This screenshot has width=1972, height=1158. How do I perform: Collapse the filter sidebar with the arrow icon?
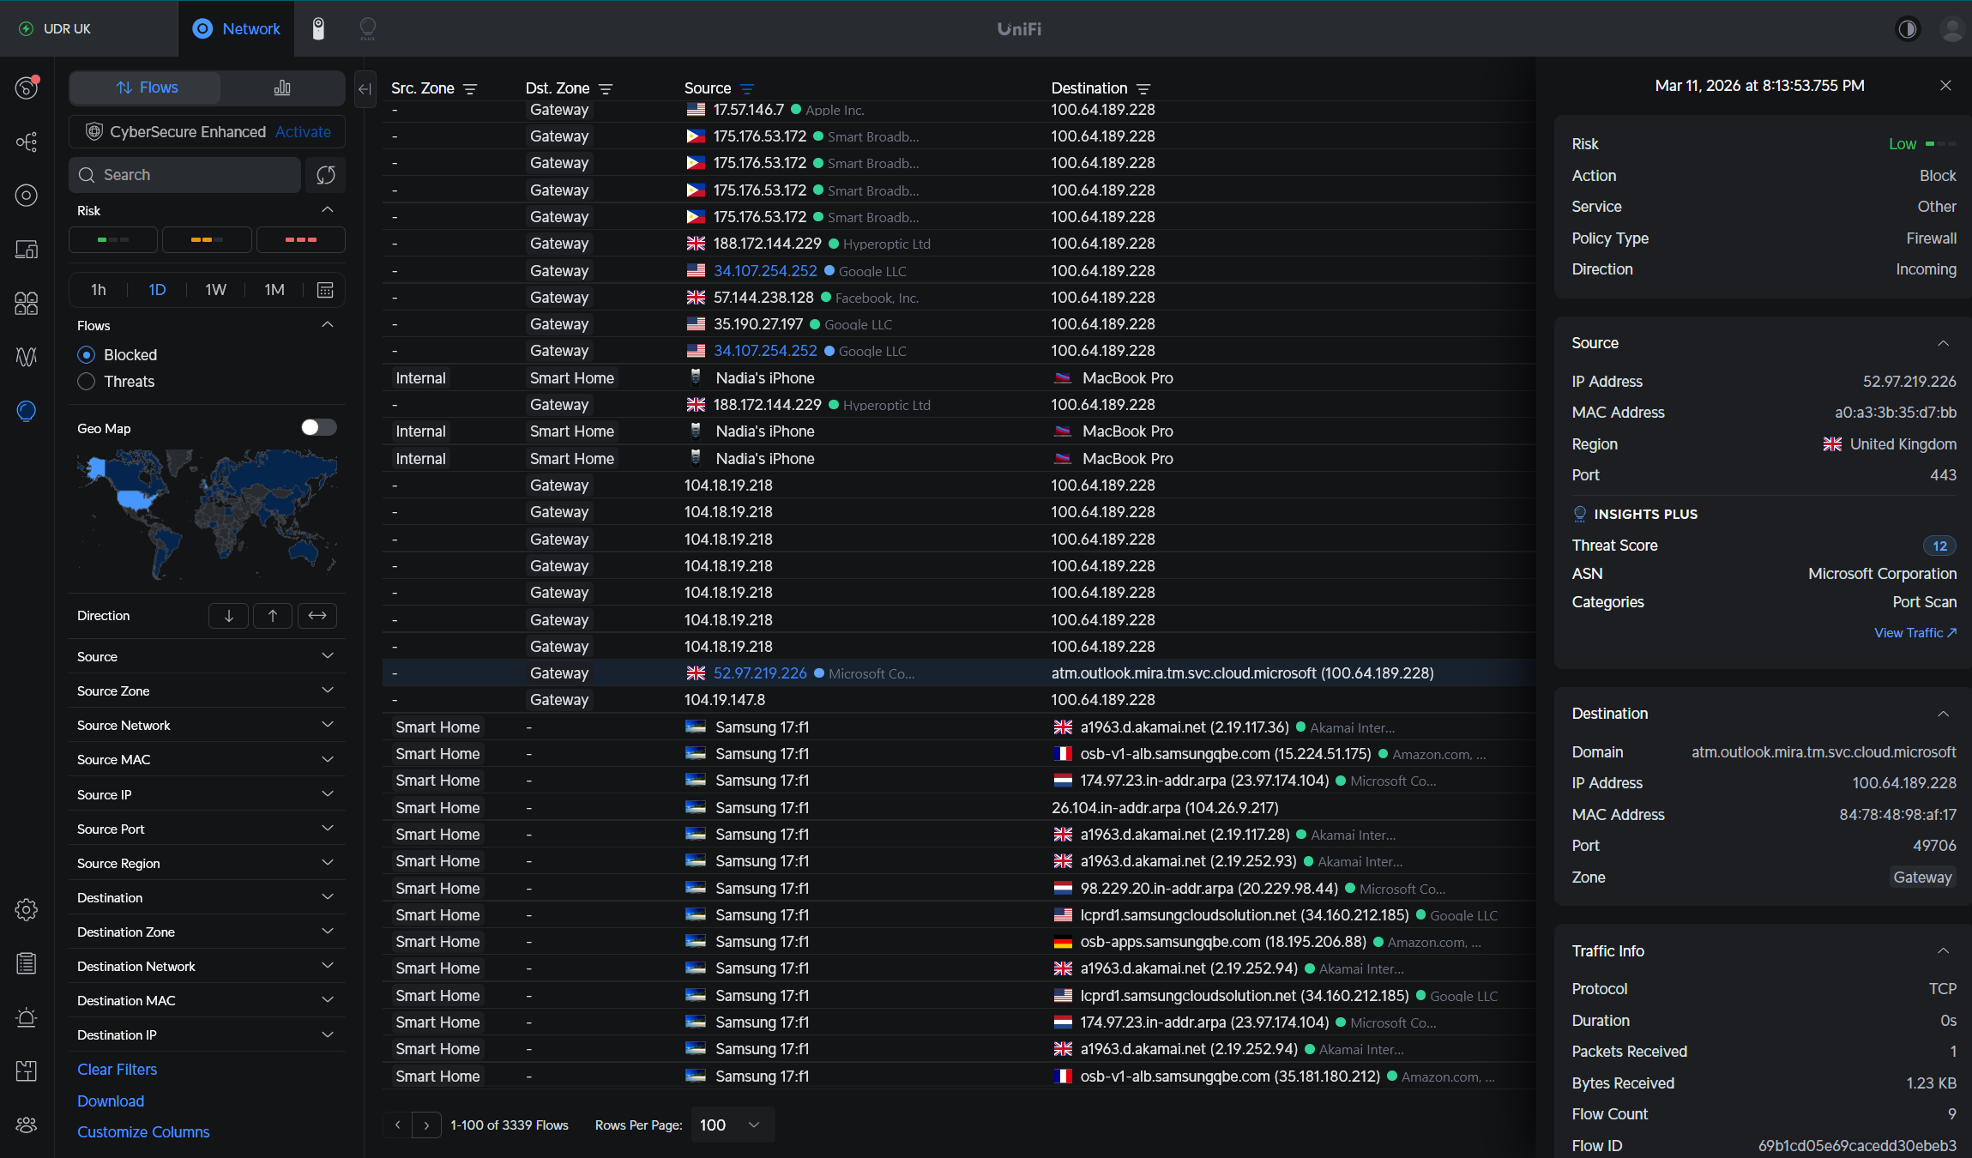click(x=365, y=88)
